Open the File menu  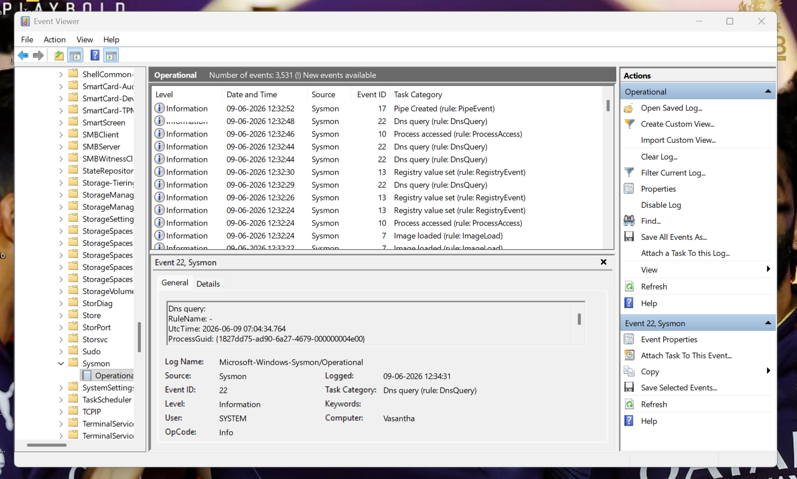(x=27, y=40)
